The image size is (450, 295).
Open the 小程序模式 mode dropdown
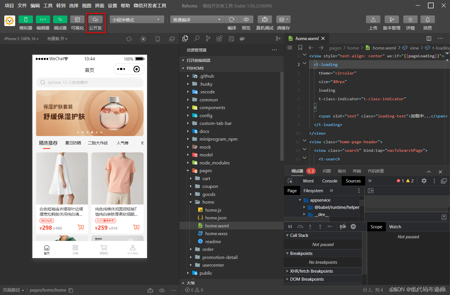[x=137, y=19]
